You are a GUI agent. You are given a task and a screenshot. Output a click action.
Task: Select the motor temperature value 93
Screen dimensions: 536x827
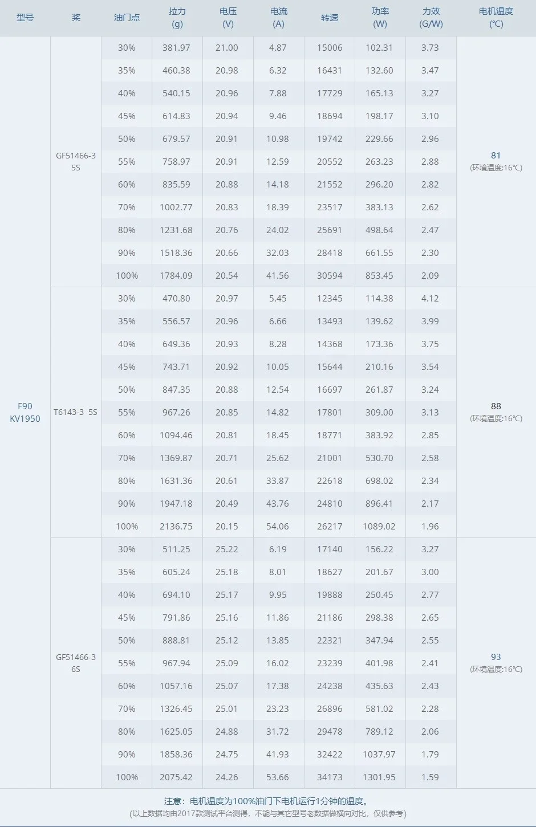(496, 657)
